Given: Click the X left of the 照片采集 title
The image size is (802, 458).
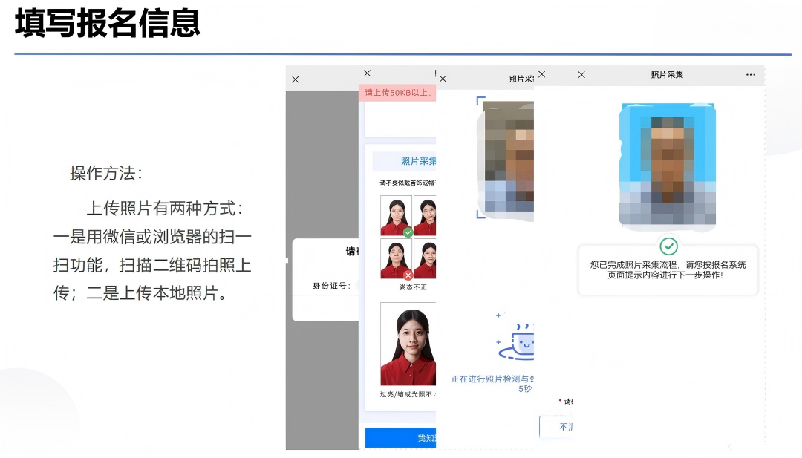Looking at the screenshot, I should coord(581,75).
